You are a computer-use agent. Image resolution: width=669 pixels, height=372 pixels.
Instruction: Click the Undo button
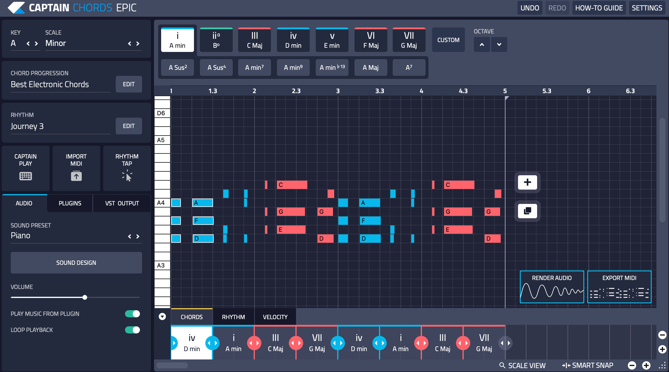tap(530, 8)
